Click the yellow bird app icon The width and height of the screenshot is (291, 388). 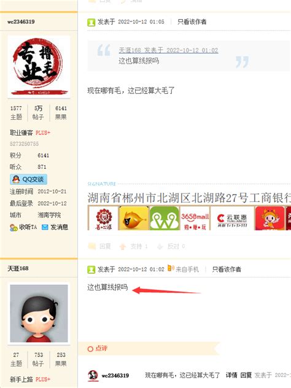tap(134, 219)
